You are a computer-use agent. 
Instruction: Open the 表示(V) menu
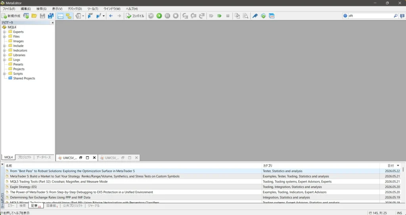pos(57,9)
